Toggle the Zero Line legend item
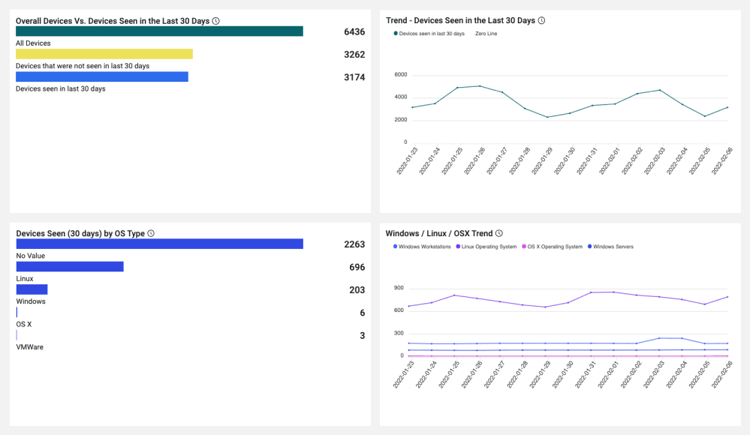The width and height of the screenshot is (750, 435). tap(486, 34)
